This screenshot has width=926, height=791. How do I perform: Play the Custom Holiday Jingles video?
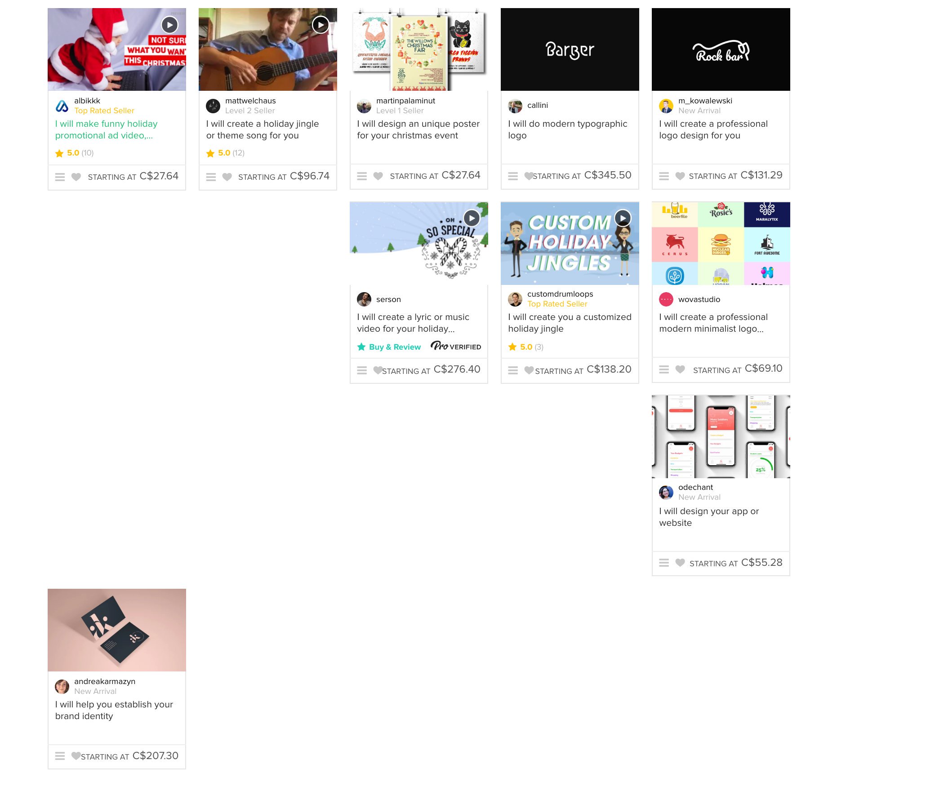point(623,218)
